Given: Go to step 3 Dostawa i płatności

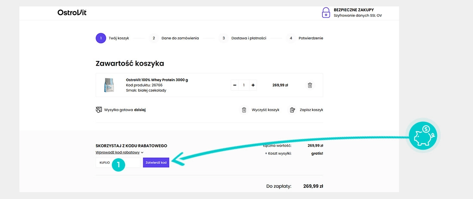Looking at the screenshot, I should point(243,38).
